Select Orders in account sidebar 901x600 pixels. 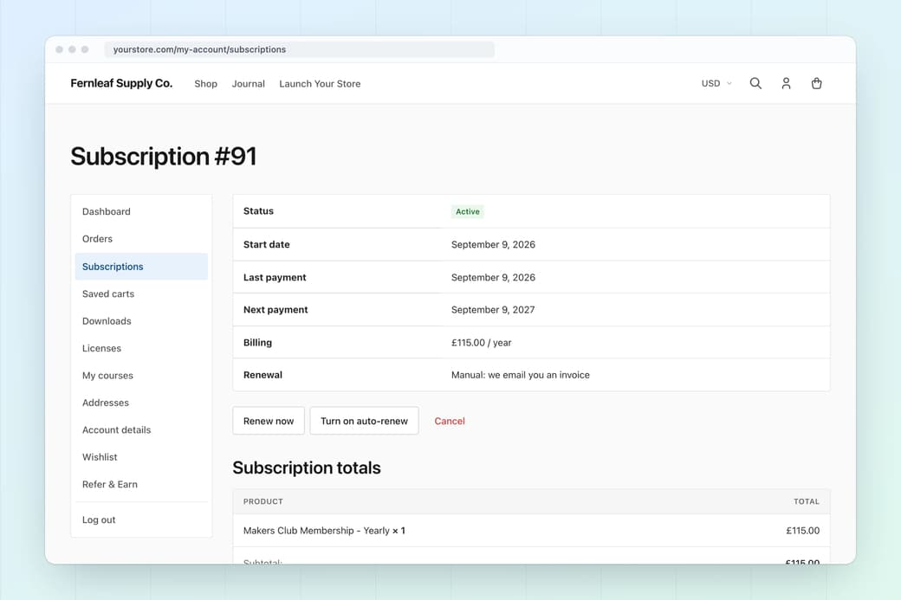pyautogui.click(x=141, y=239)
